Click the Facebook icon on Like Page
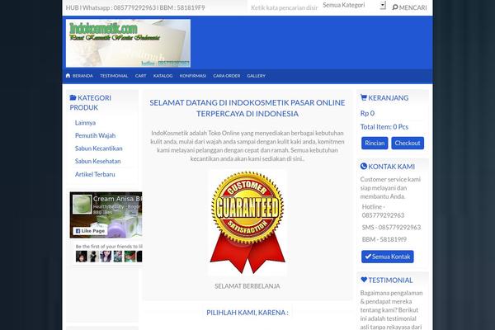 pyautogui.click(x=78, y=231)
